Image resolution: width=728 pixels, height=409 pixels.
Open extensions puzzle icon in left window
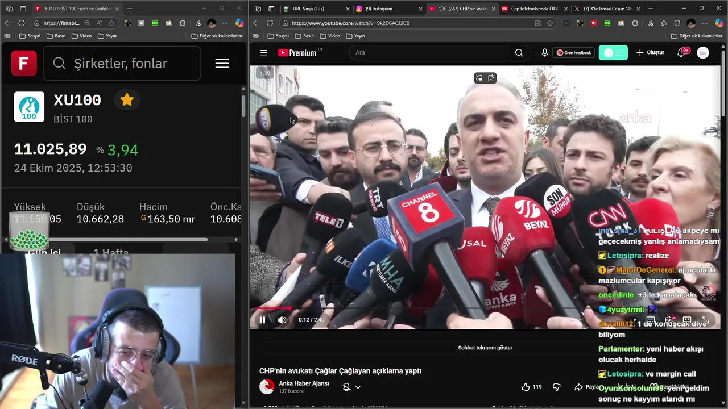pos(182,23)
